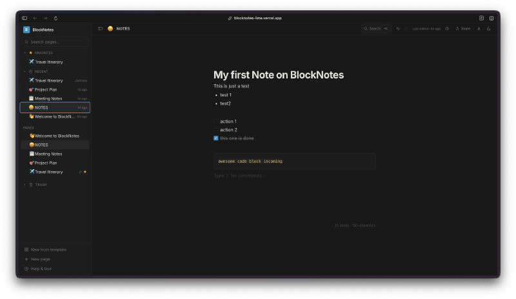The width and height of the screenshot is (516, 299).
Task: Collapse app sidebar using panel icon beside NOTES
Action: click(x=100, y=28)
